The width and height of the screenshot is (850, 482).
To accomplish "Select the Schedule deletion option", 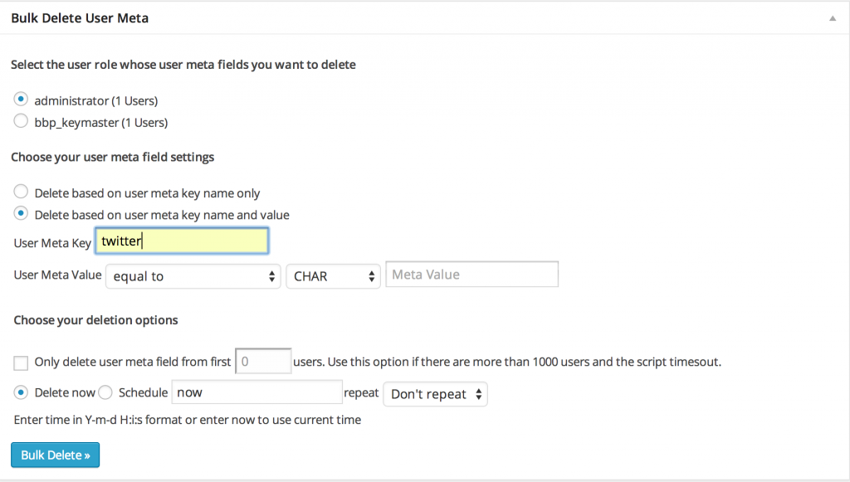I will pos(105,392).
